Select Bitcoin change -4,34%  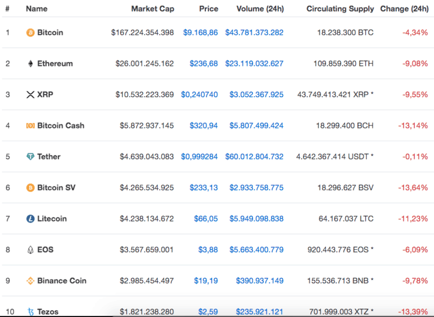point(415,32)
